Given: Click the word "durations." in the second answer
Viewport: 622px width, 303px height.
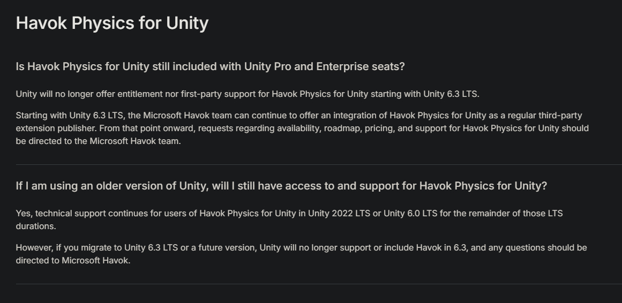Looking at the screenshot, I should (35, 226).
